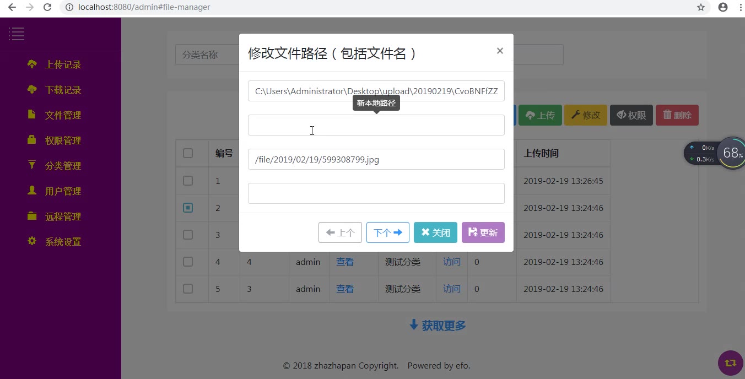Go to next file with 下个 button
This screenshot has height=379, width=745.
(x=387, y=232)
